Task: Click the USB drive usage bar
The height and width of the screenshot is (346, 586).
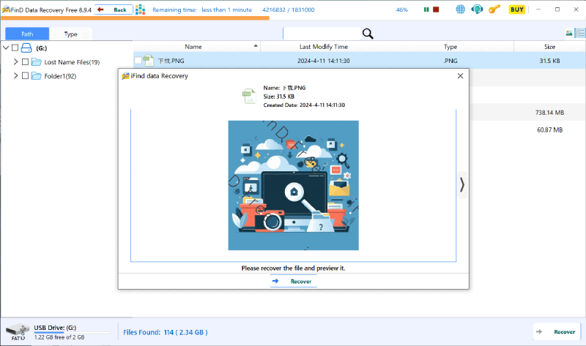Action: [72, 332]
